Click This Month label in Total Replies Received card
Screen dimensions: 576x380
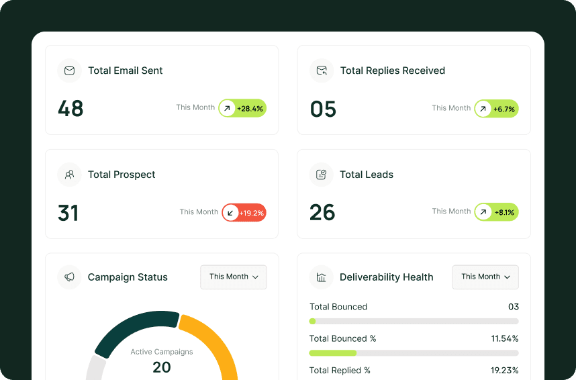452,107
